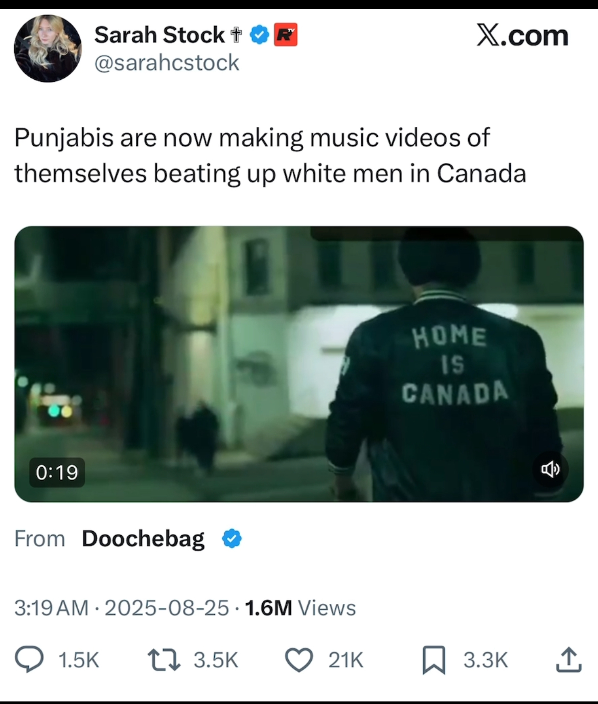Click the 21K likes count
Viewport: 598px width, 704px height.
(x=346, y=660)
